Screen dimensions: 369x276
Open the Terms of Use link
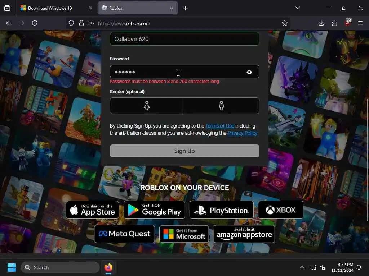click(x=220, y=126)
